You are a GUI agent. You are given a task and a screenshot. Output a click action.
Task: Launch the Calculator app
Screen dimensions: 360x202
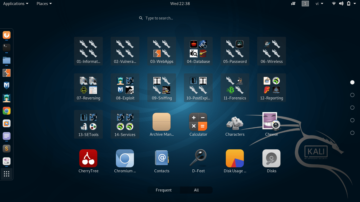(198, 124)
